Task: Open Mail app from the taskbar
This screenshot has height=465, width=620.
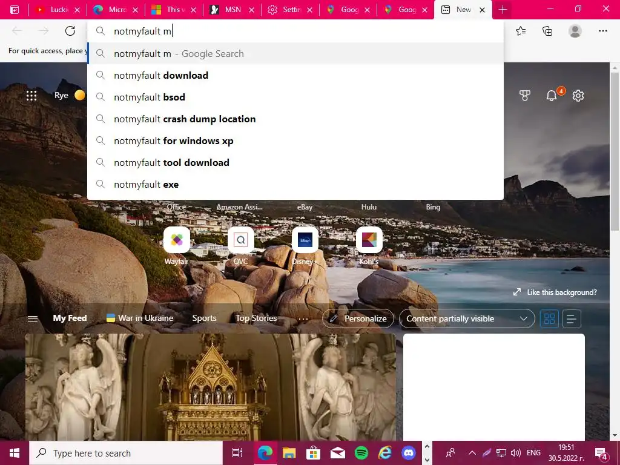Action: (x=337, y=453)
